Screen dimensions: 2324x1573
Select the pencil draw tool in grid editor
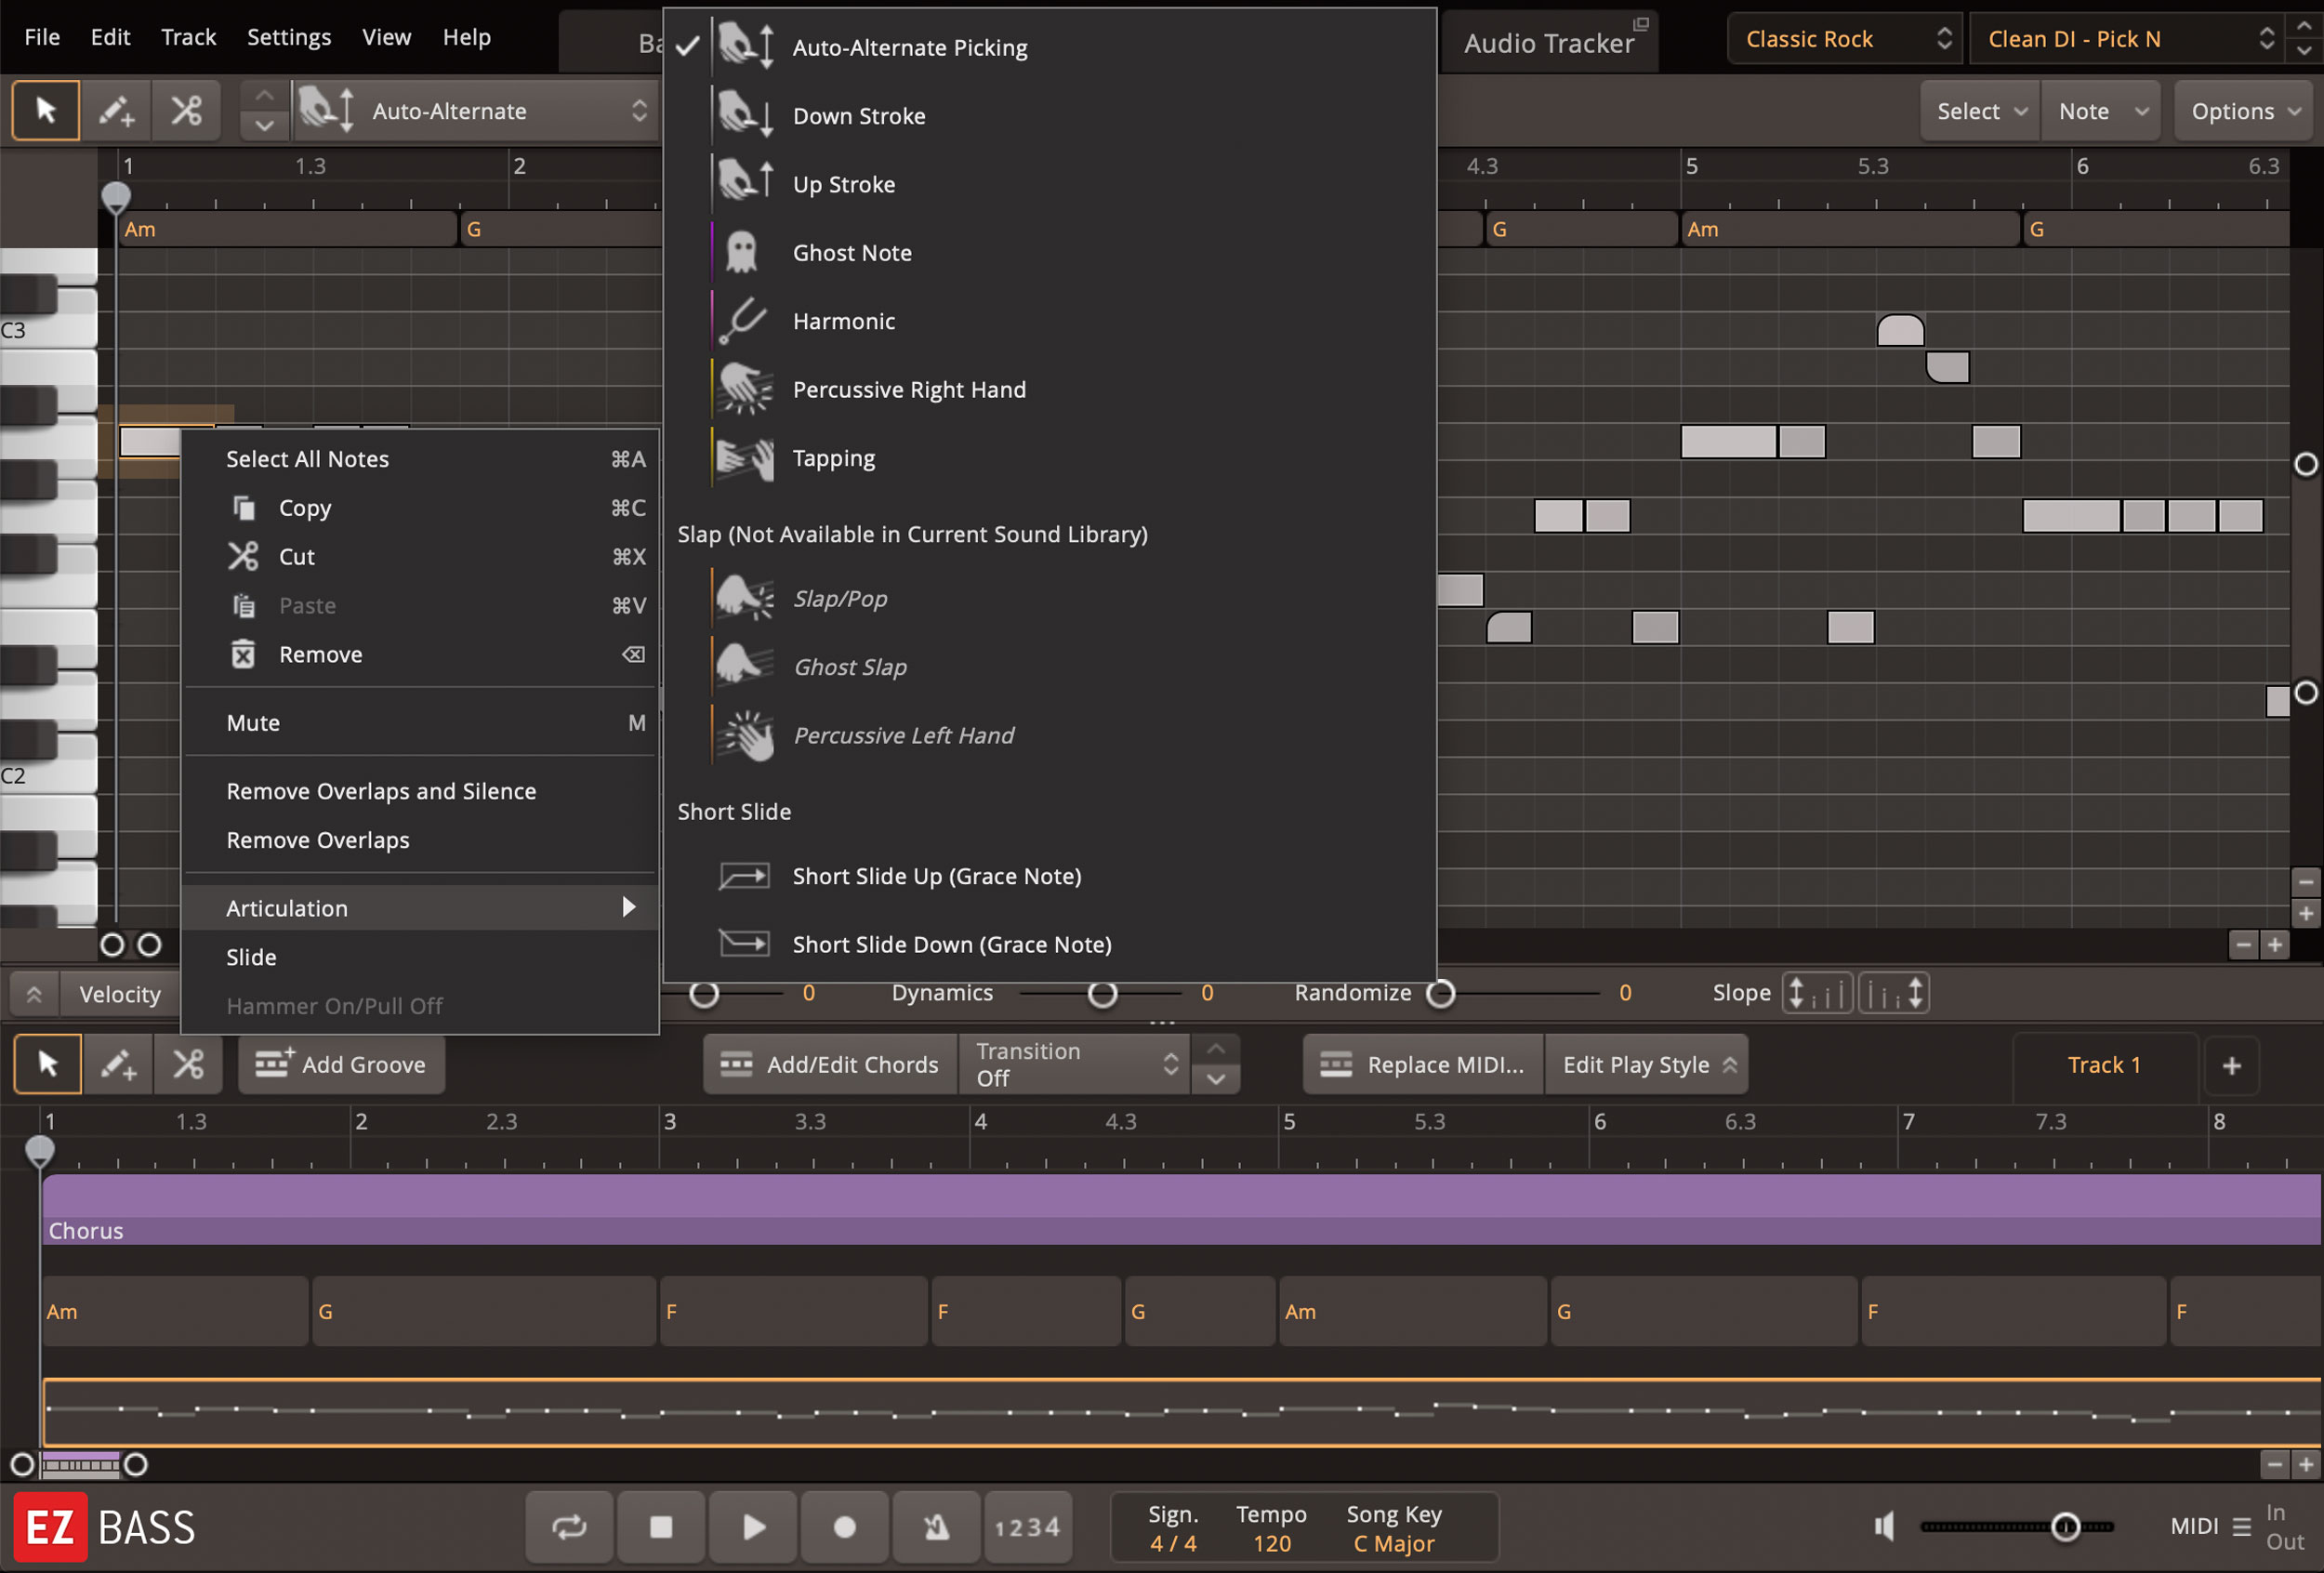[x=116, y=111]
